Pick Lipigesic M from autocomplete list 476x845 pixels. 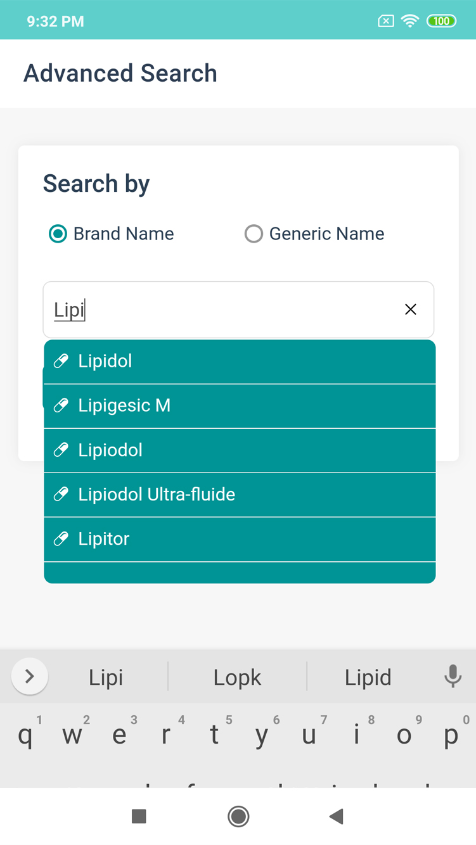pos(240,405)
